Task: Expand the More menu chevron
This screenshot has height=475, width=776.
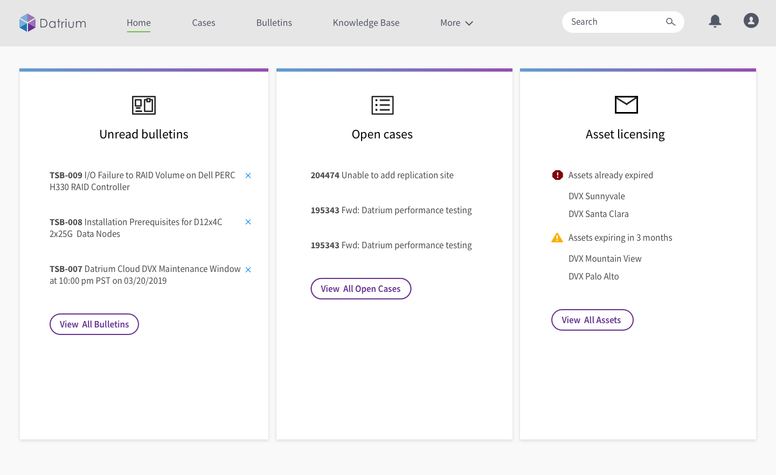Action: (469, 23)
